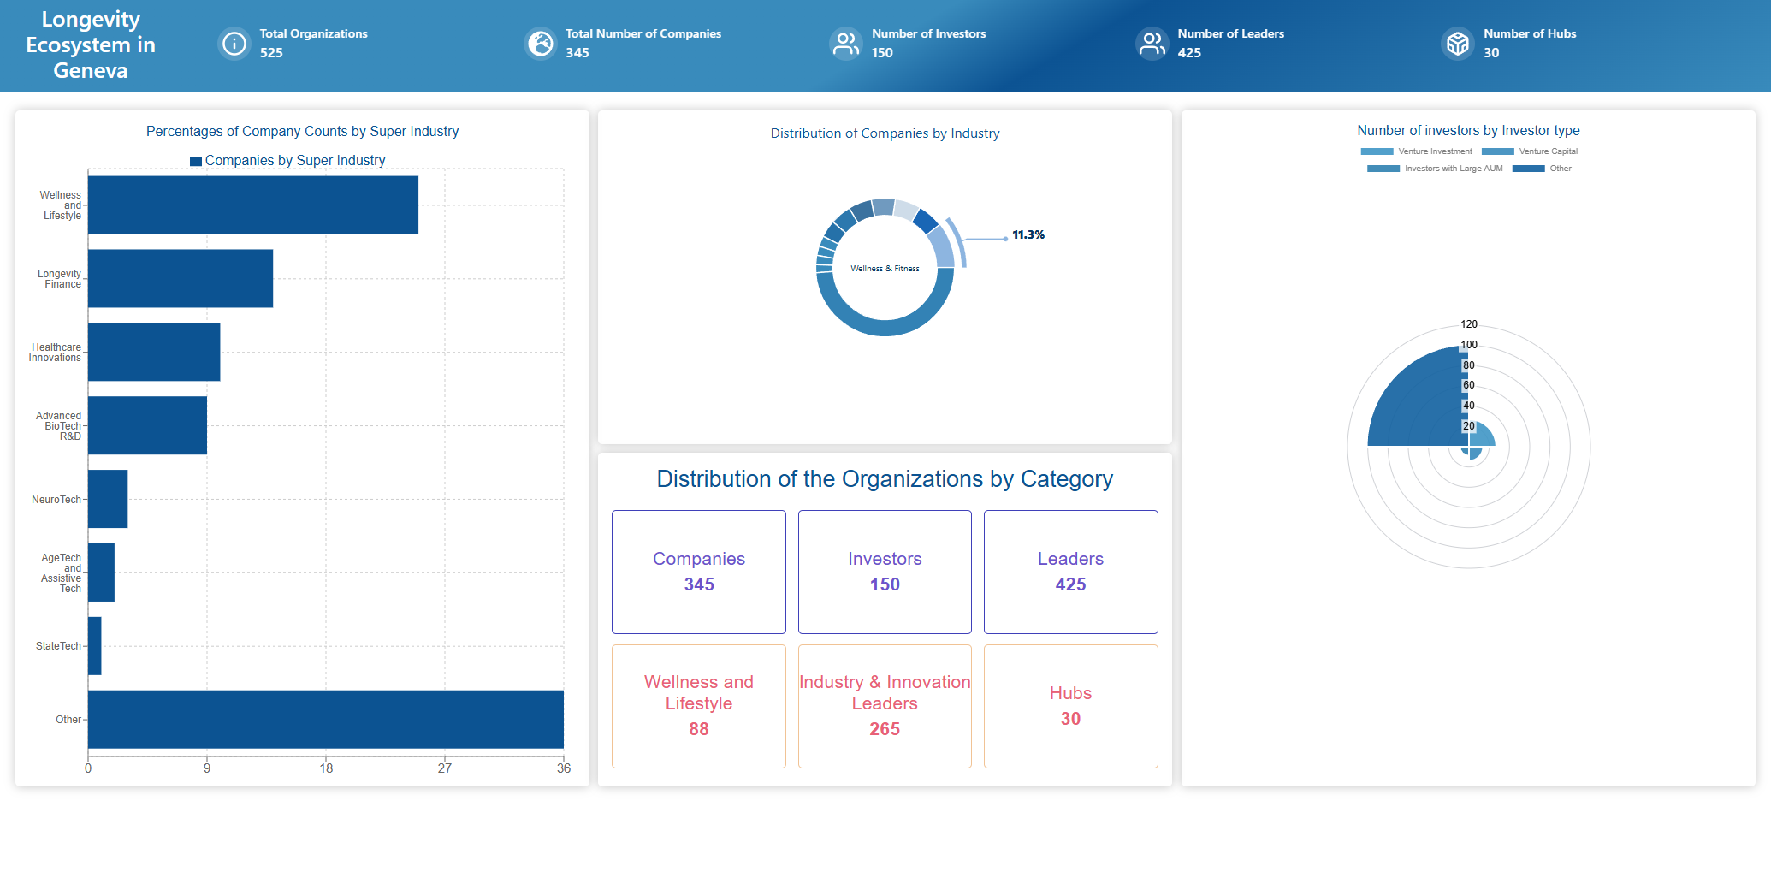Click the Wellness and Lifestyle bar
The image size is (1771, 872).
pyautogui.click(x=252, y=205)
